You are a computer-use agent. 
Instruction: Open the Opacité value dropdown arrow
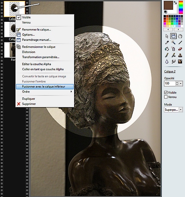click(181, 84)
